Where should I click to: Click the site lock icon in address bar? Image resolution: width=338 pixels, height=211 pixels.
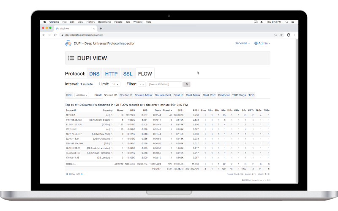coord(62,35)
